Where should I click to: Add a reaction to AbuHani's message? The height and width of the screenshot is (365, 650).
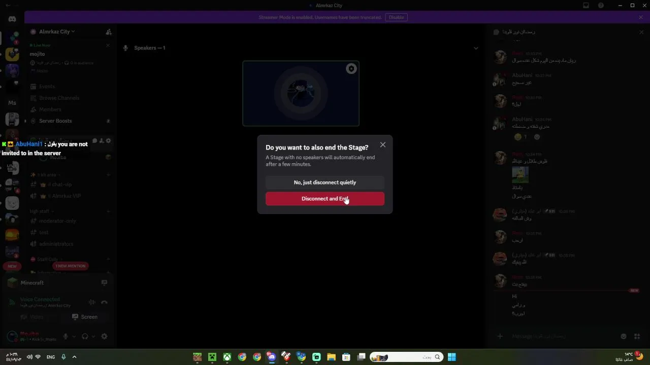pos(537,137)
